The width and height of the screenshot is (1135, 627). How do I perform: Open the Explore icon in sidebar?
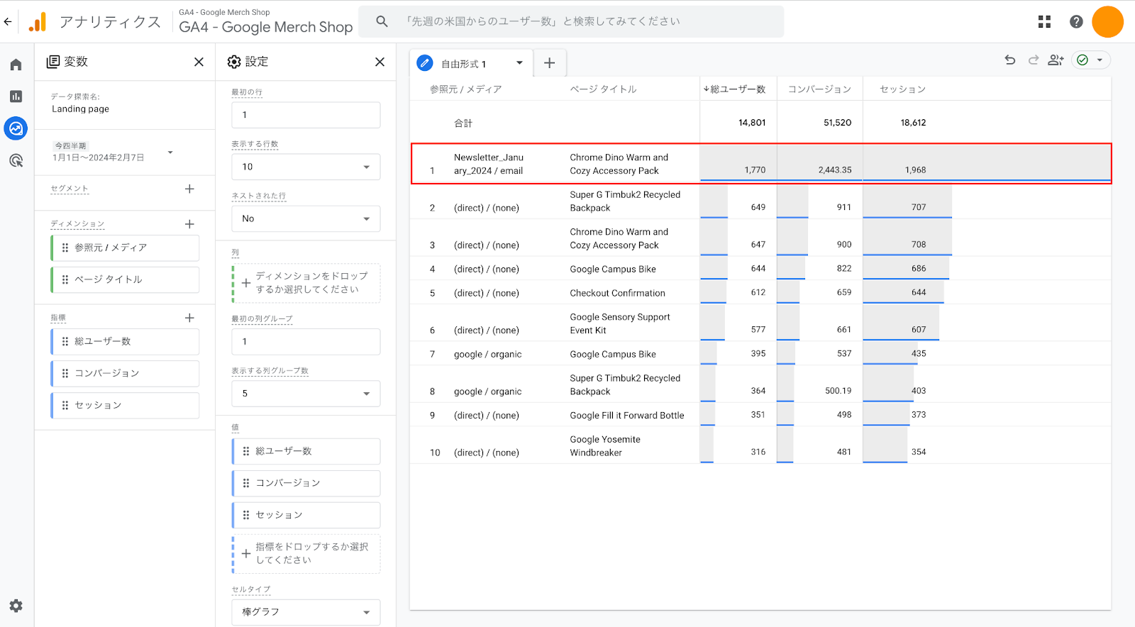click(x=16, y=128)
